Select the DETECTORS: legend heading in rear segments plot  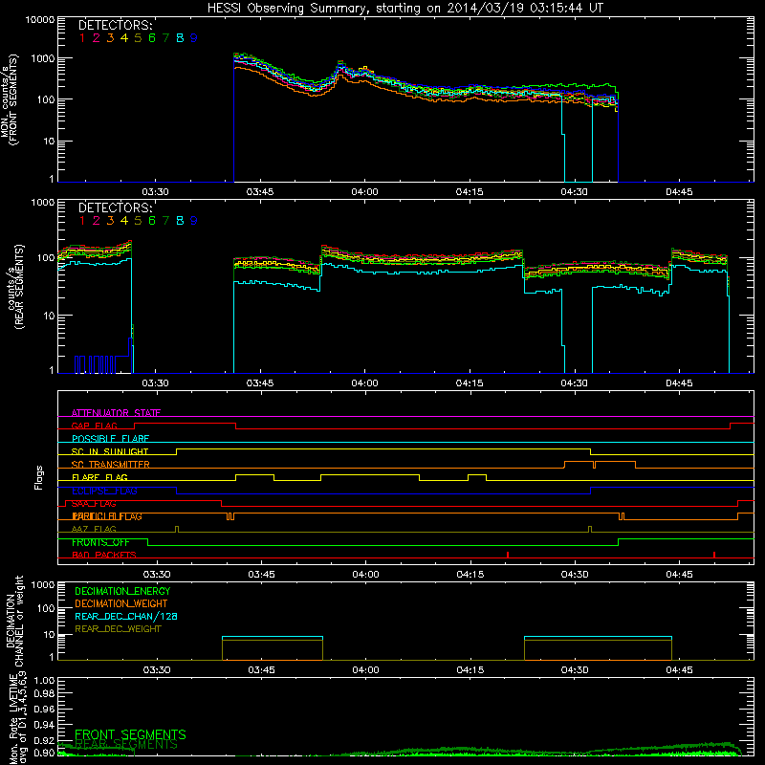[115, 208]
